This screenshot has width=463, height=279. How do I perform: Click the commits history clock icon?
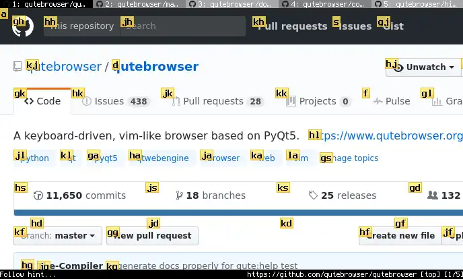(38, 195)
